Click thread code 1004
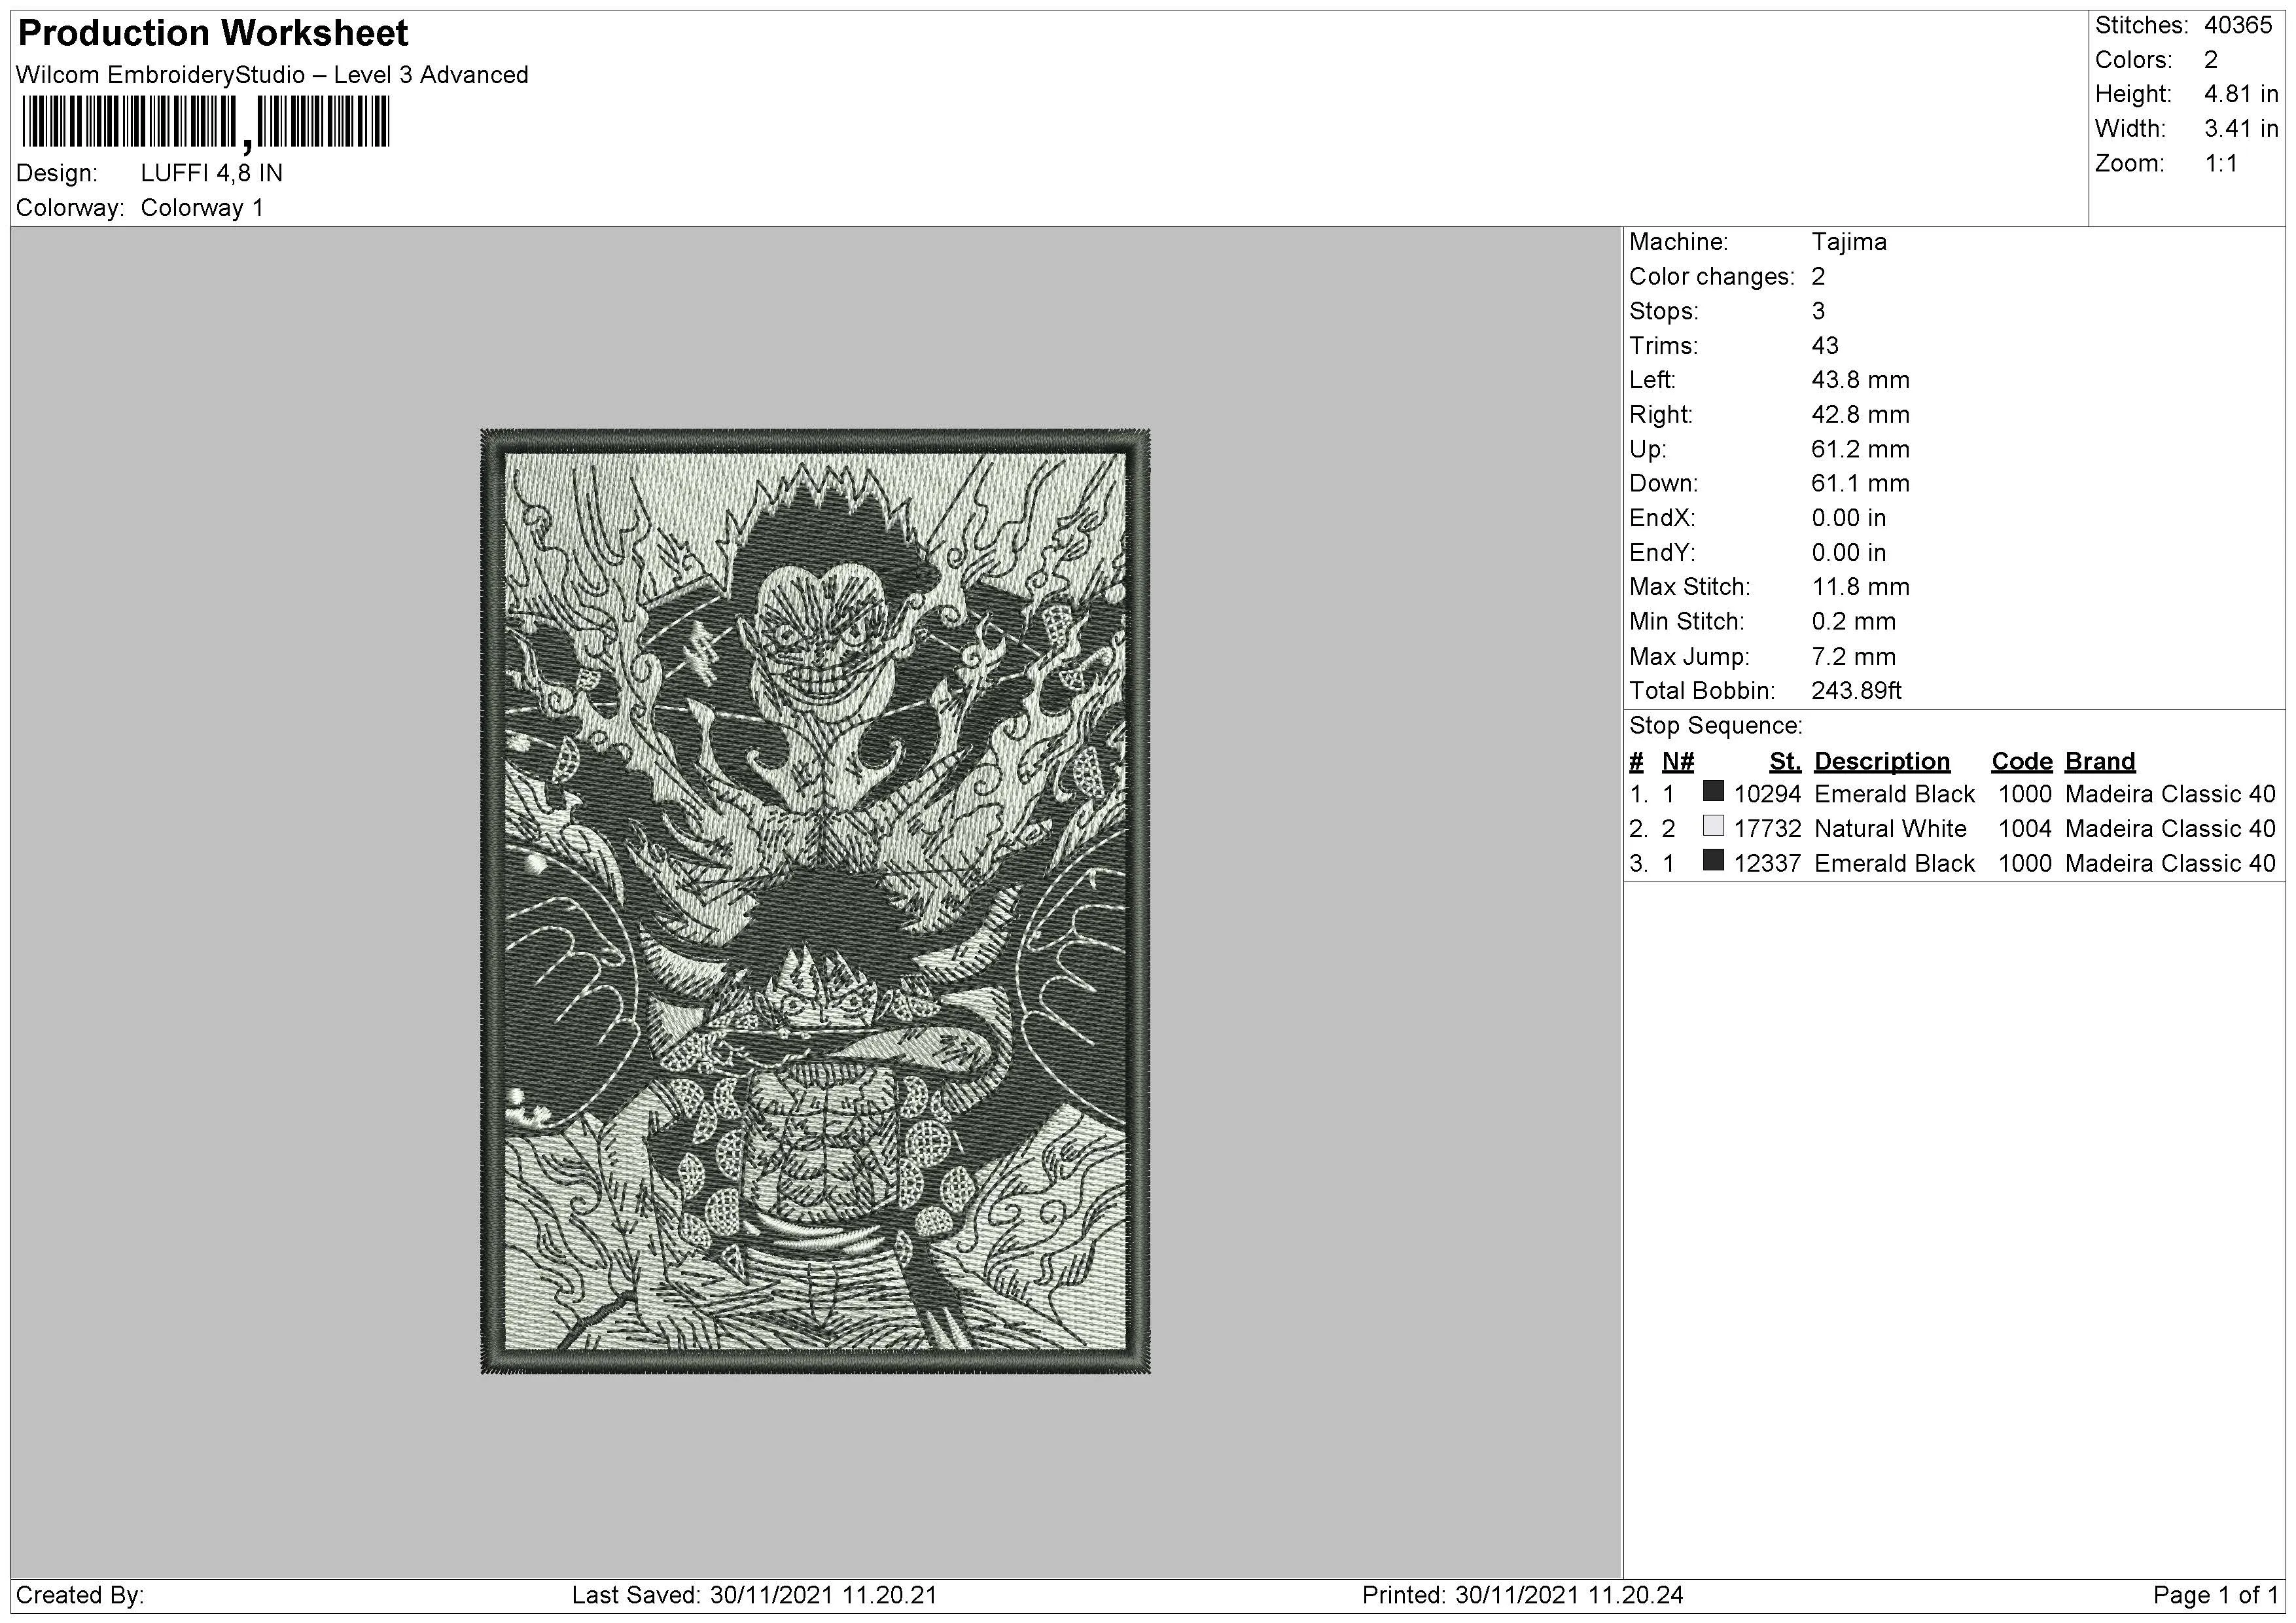 tap(2025, 829)
